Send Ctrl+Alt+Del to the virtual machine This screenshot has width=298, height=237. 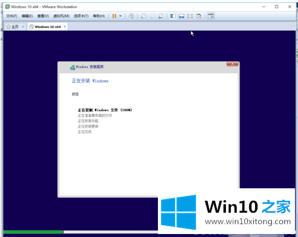131,16
